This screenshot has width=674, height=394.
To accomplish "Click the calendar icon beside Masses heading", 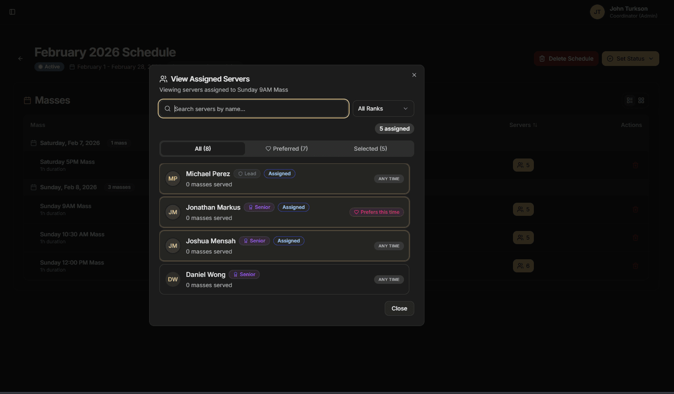I will 27,100.
